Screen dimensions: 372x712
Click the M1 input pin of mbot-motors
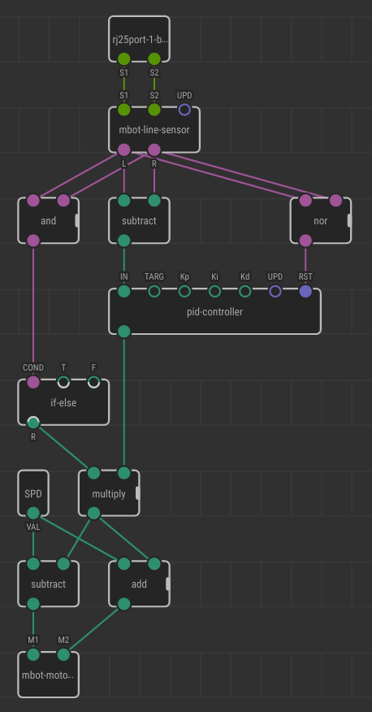click(x=33, y=655)
